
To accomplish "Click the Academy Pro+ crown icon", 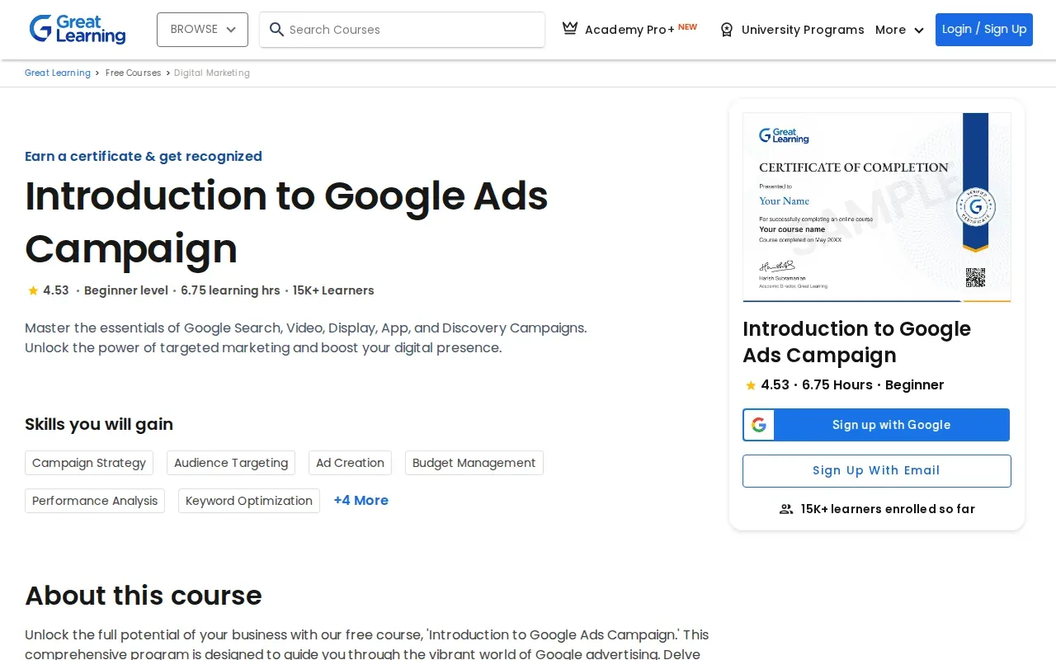I will click(x=570, y=29).
